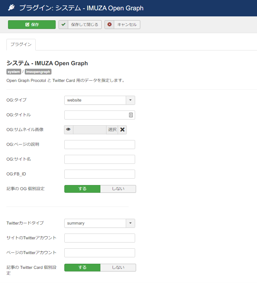Click the system badge label
257x283 pixels.
pyautogui.click(x=14, y=72)
